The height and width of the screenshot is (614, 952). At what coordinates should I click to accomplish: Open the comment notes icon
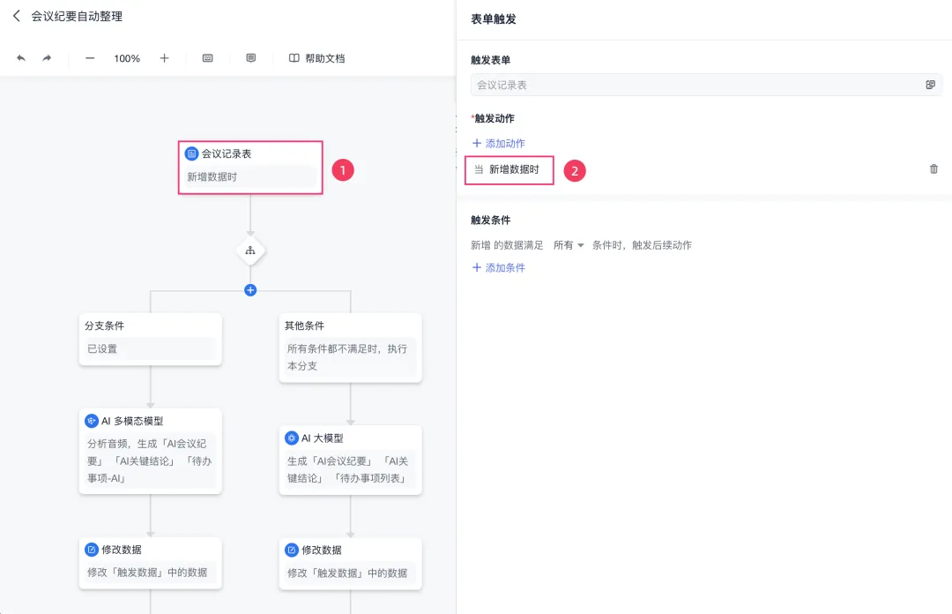pos(250,58)
